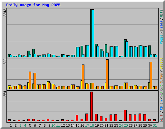
Task: Click the orange sites bar for day 21
Action: pyautogui.click(x=107, y=74)
